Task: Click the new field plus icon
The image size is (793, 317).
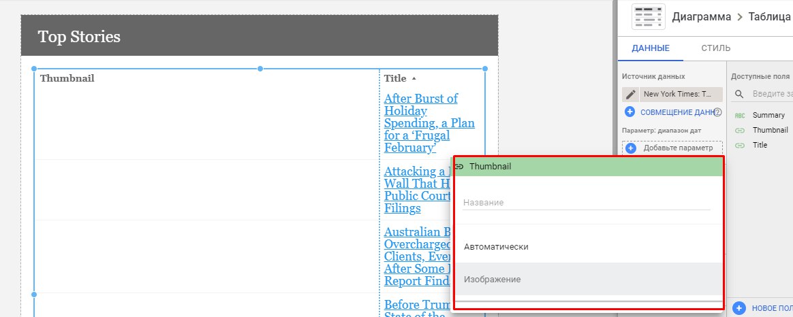Action: point(739,308)
